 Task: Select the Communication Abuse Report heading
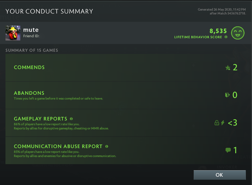point(58,146)
